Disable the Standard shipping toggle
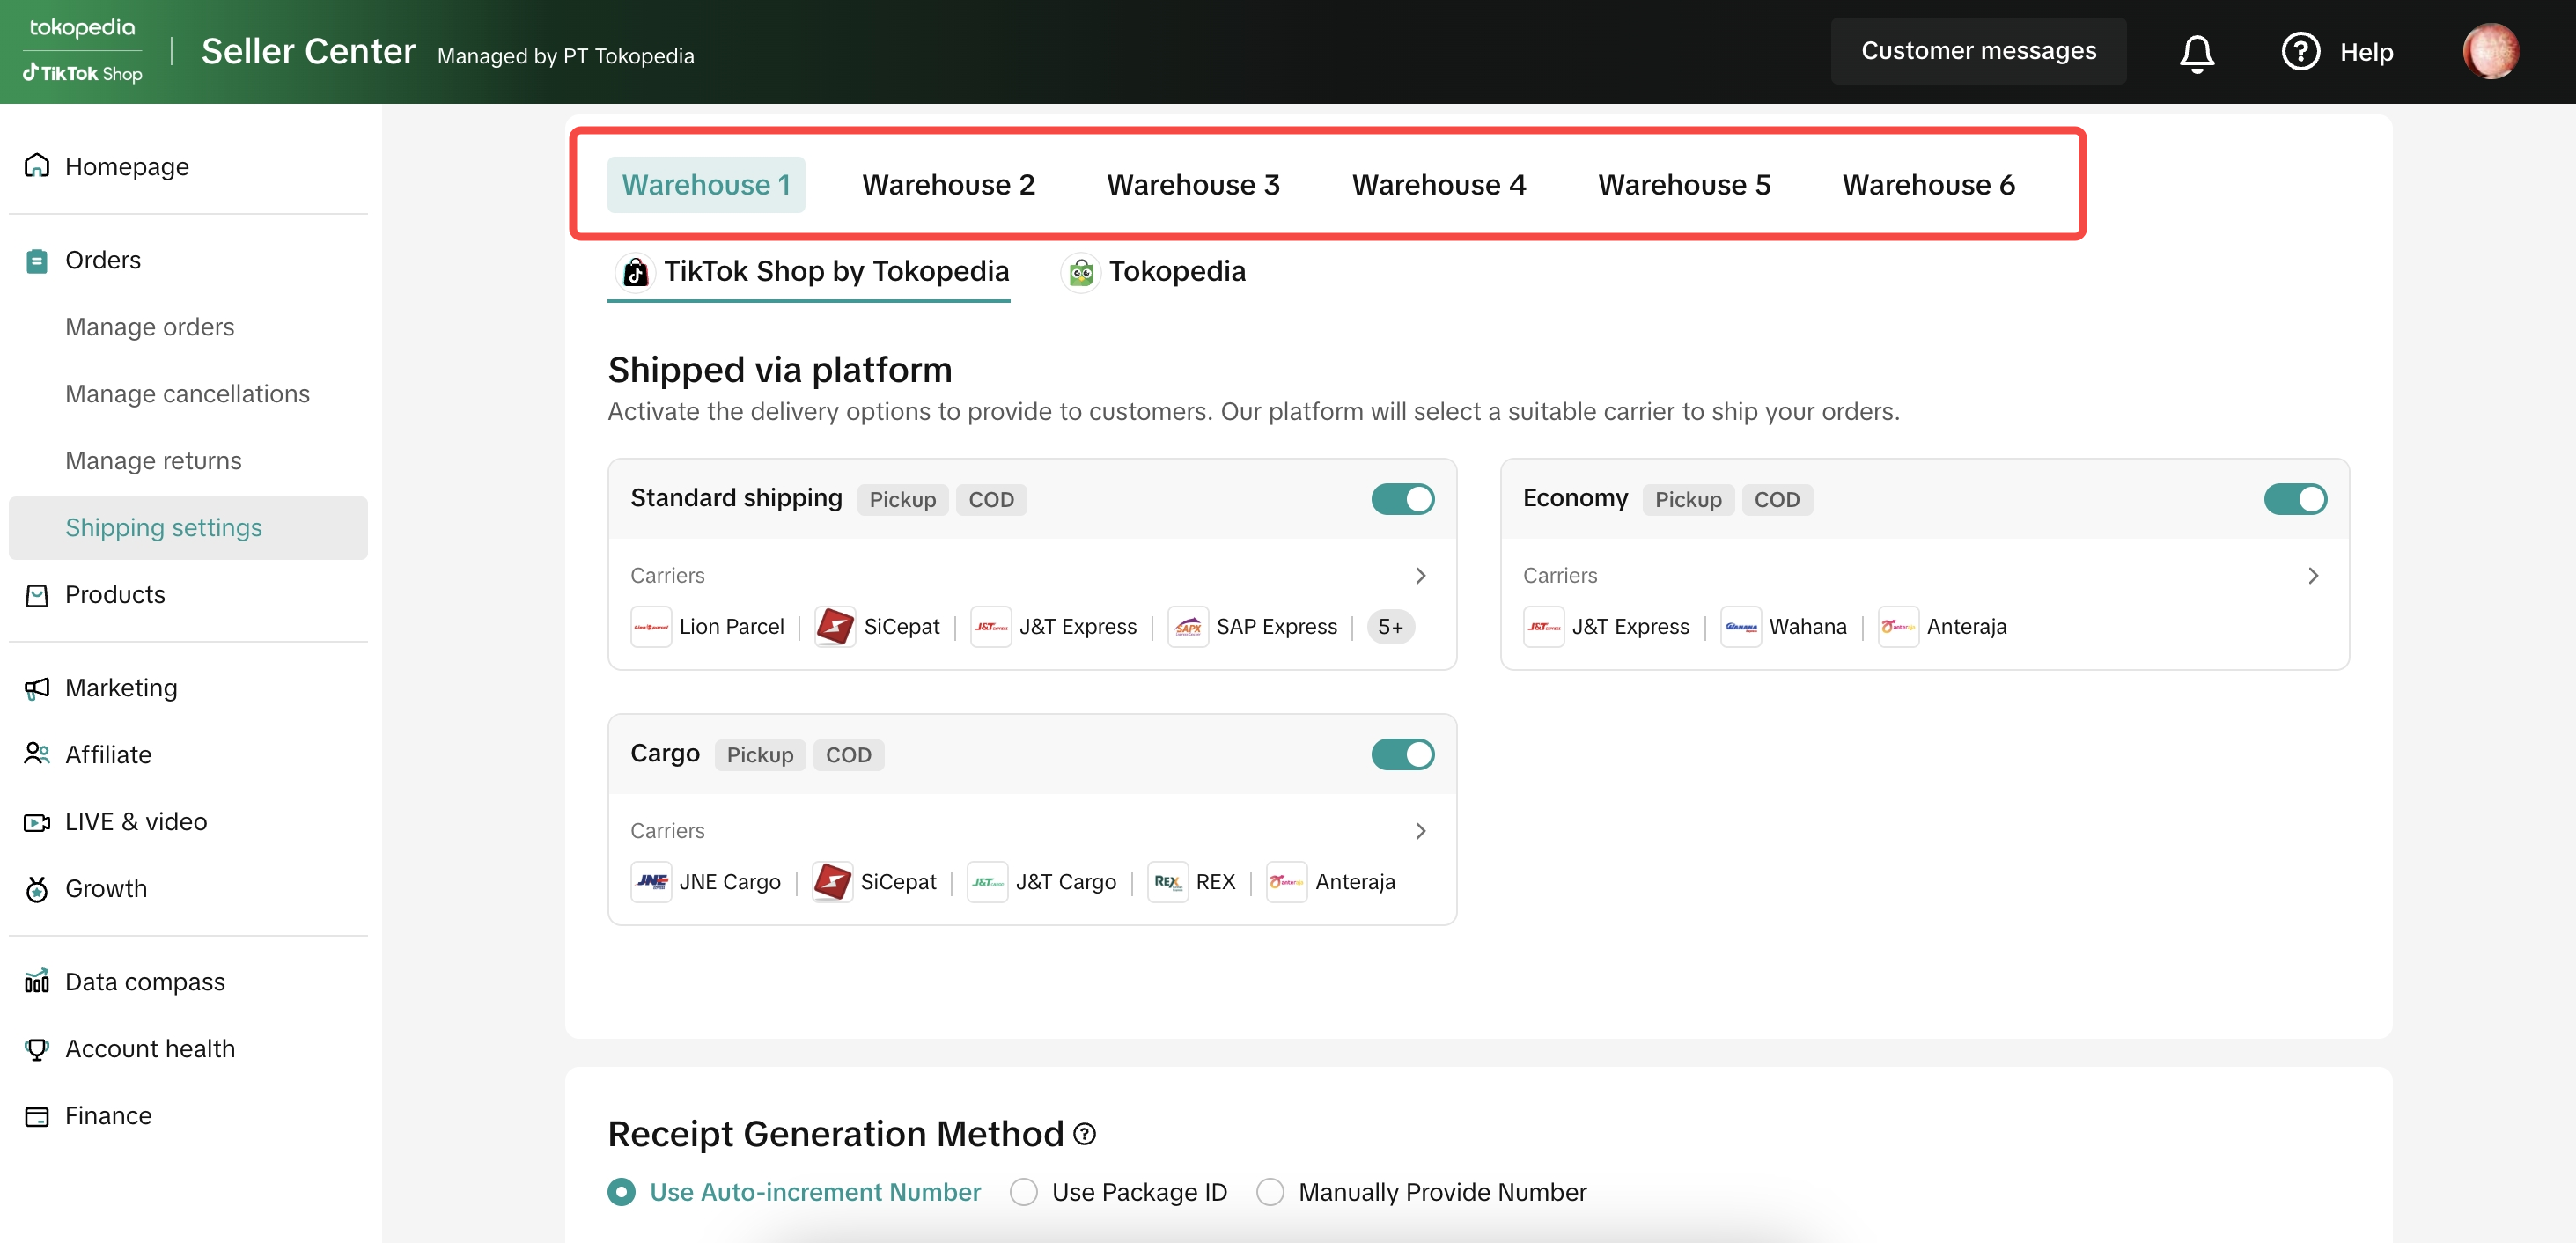2576x1243 pixels. pyautogui.click(x=1402, y=499)
